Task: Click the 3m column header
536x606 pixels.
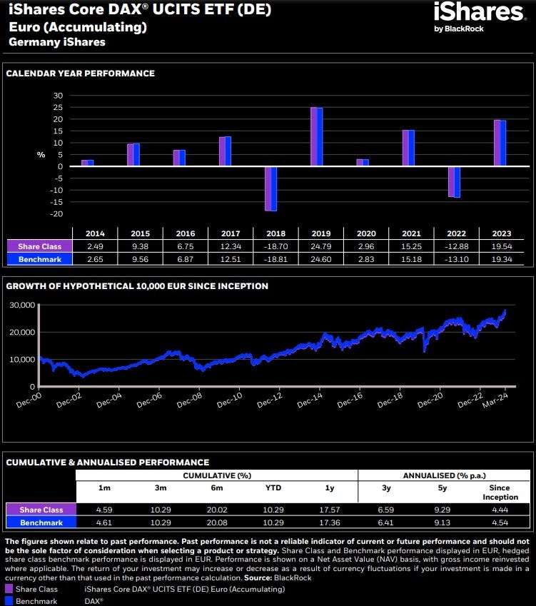Action: tap(161, 488)
